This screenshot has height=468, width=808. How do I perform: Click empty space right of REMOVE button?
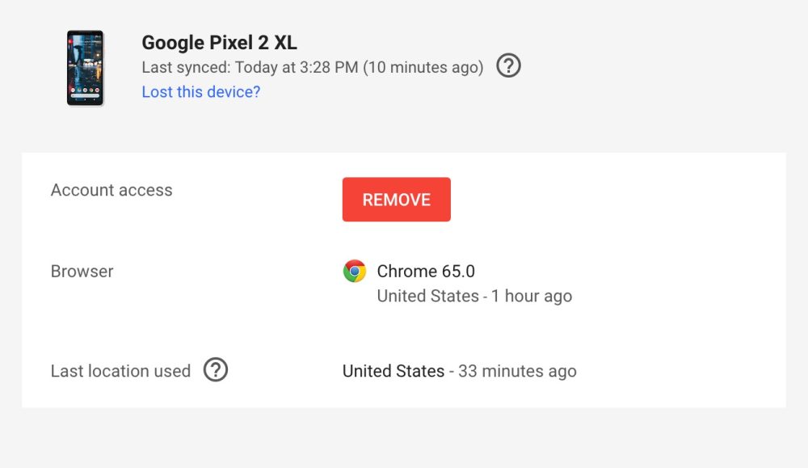click(x=606, y=200)
